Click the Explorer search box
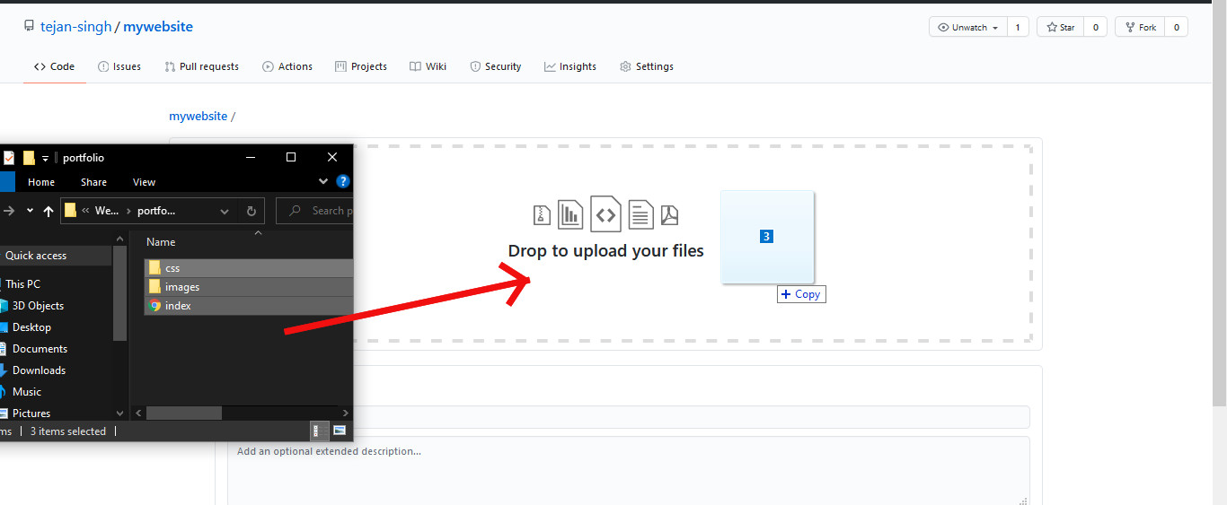This screenshot has height=505, width=1227. pos(315,211)
